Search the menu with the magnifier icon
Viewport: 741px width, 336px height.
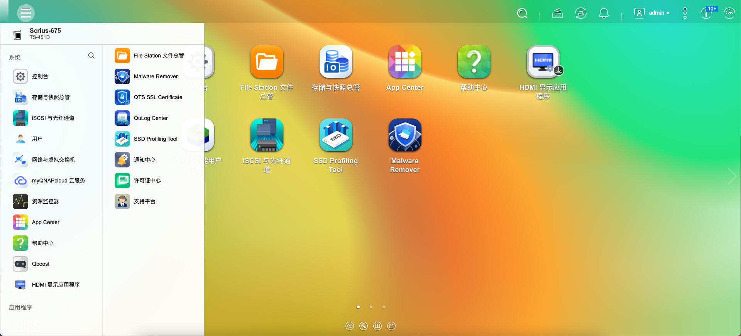pos(91,56)
